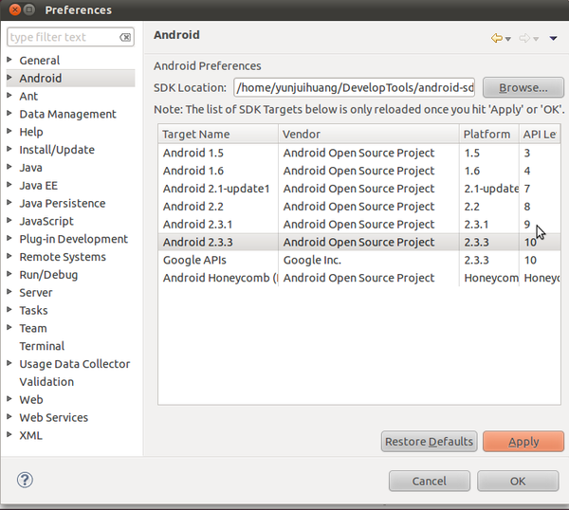Select the Android Honeycomb target row
Viewport: 569px width, 510px height.
pos(359,278)
